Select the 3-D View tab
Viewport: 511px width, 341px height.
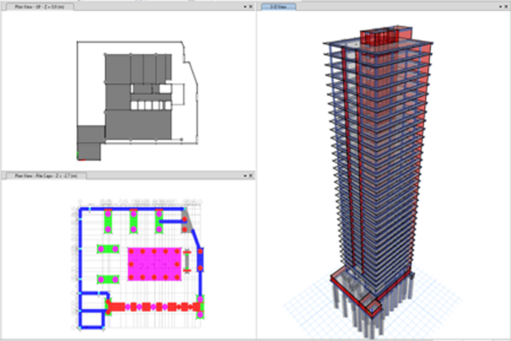click(278, 6)
